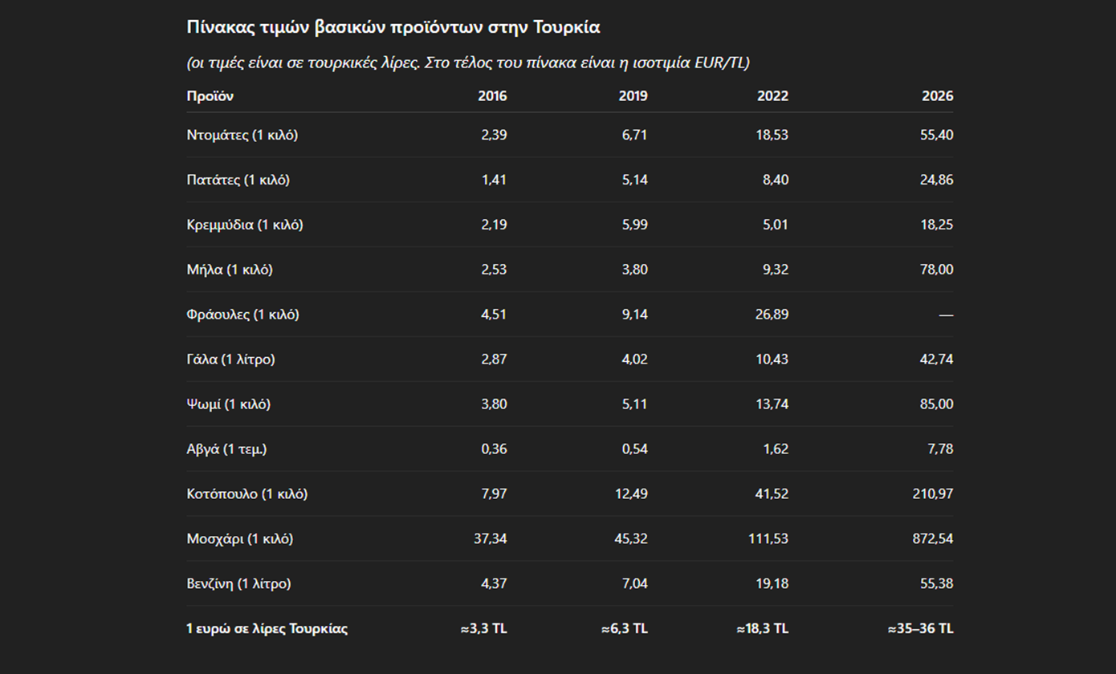
Task: Click the 2026 column header
Action: 938,96
